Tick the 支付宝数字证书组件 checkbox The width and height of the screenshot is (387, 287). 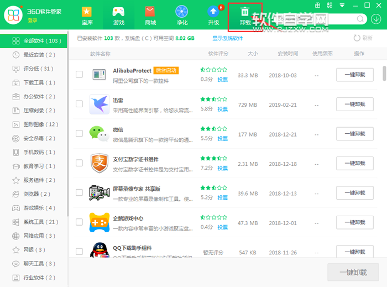tap(79, 163)
